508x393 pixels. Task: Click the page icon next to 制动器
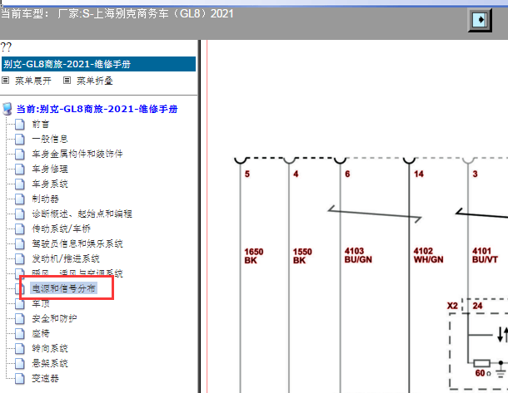point(20,199)
